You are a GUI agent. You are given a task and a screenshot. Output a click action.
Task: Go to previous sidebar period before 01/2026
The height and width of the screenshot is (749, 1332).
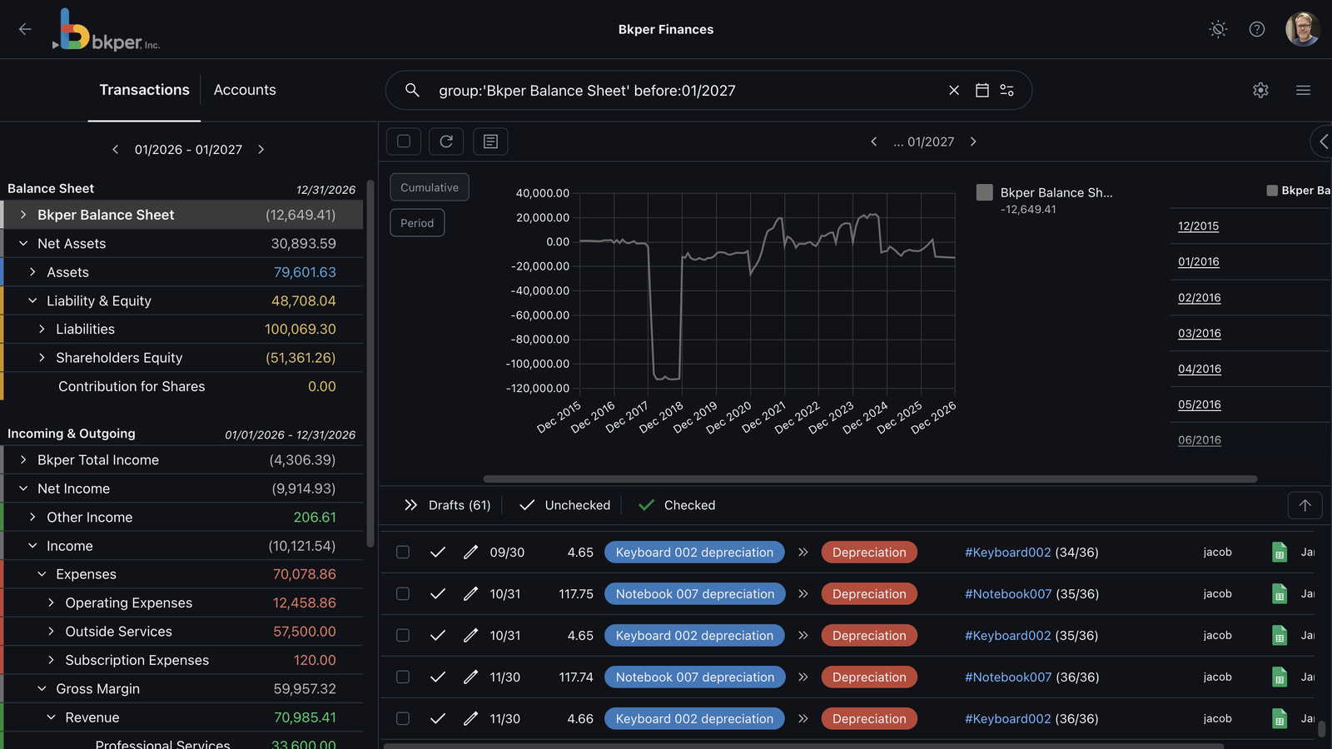pyautogui.click(x=115, y=149)
